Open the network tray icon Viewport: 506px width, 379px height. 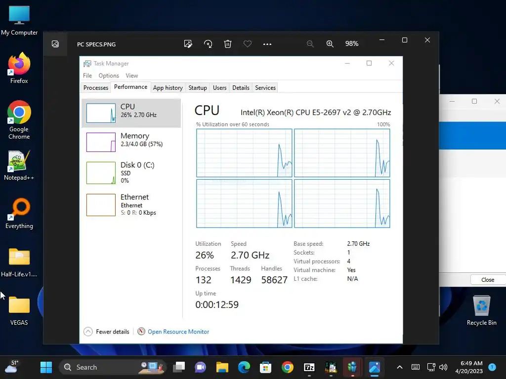click(x=431, y=367)
